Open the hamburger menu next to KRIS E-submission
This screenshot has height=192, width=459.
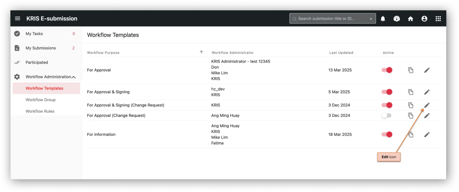17,18
